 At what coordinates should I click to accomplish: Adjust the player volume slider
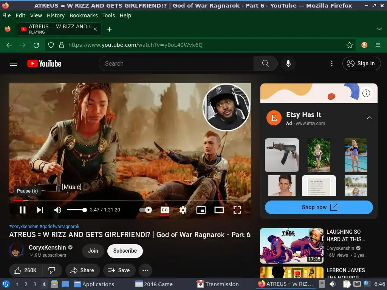coord(77,210)
